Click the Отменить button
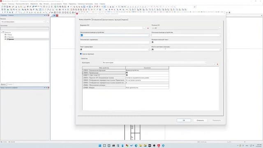Screen dimensions: 263x148 coord(200,120)
